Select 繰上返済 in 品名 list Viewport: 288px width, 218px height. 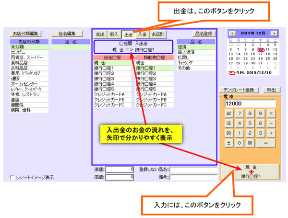tap(196, 52)
